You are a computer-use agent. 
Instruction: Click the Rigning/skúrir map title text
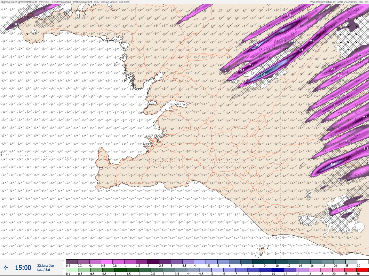click(x=66, y=2)
